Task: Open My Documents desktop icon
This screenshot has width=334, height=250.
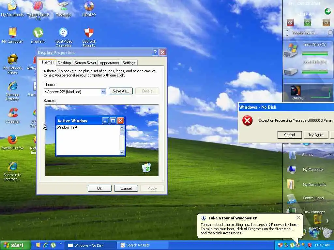Action: tap(12, 8)
